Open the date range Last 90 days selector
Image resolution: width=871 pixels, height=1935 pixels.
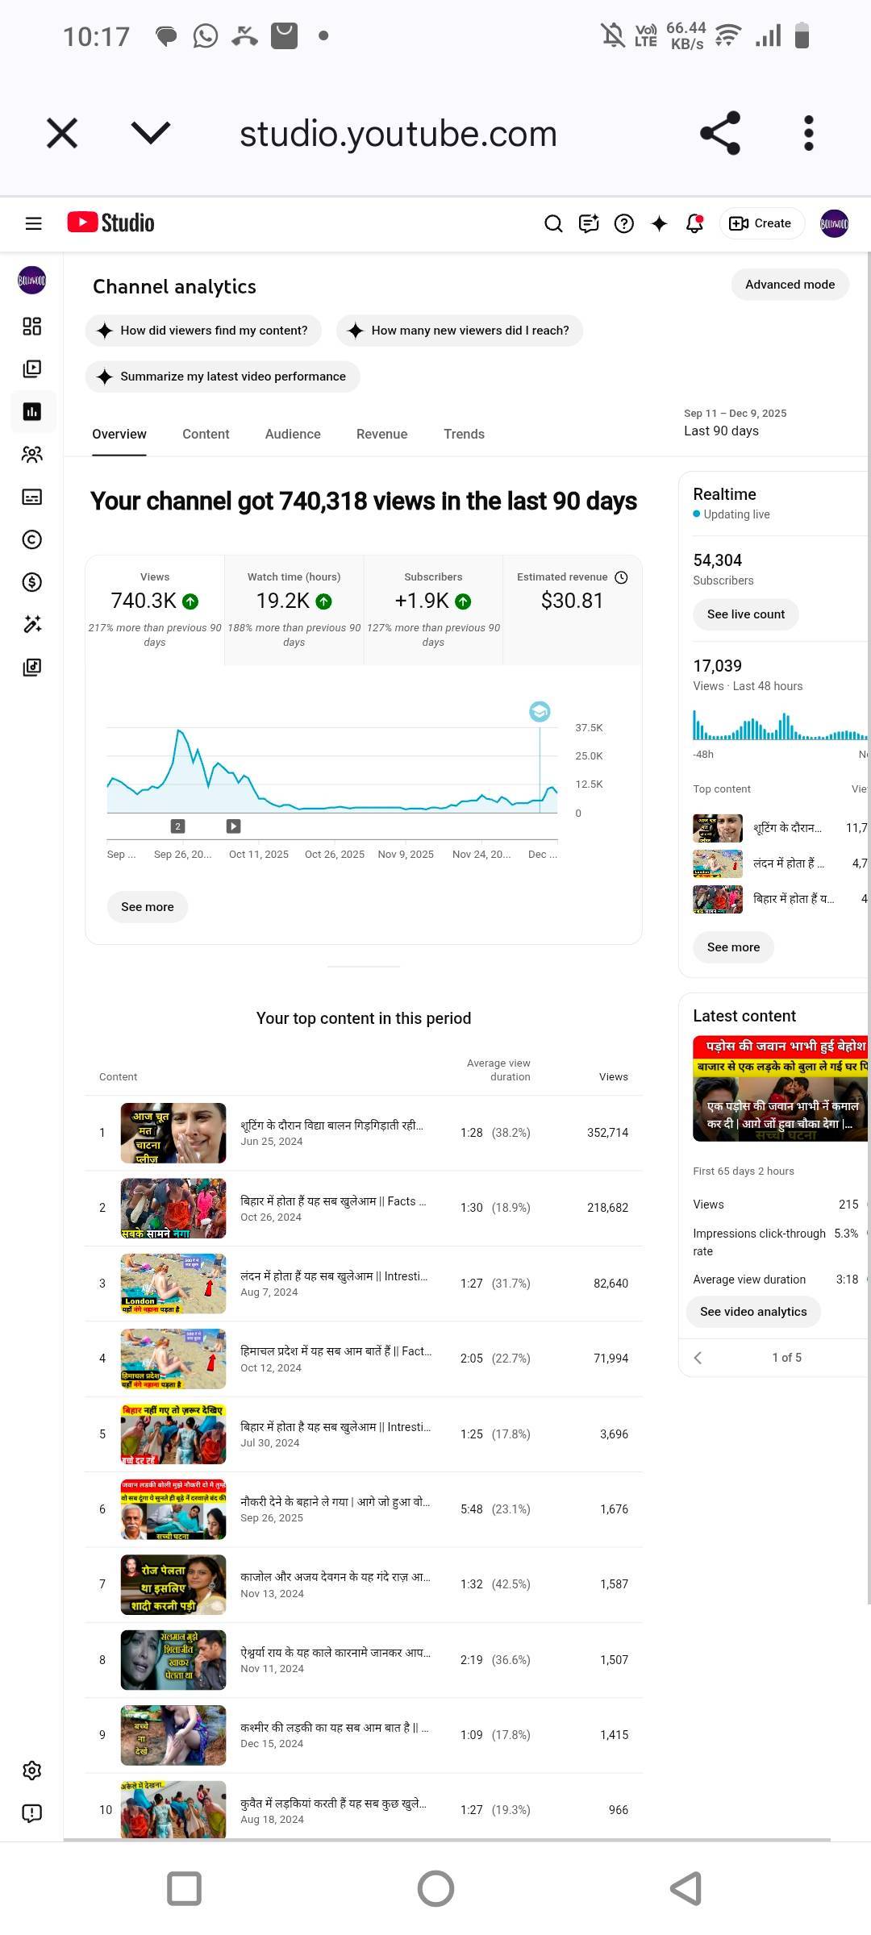tap(734, 422)
